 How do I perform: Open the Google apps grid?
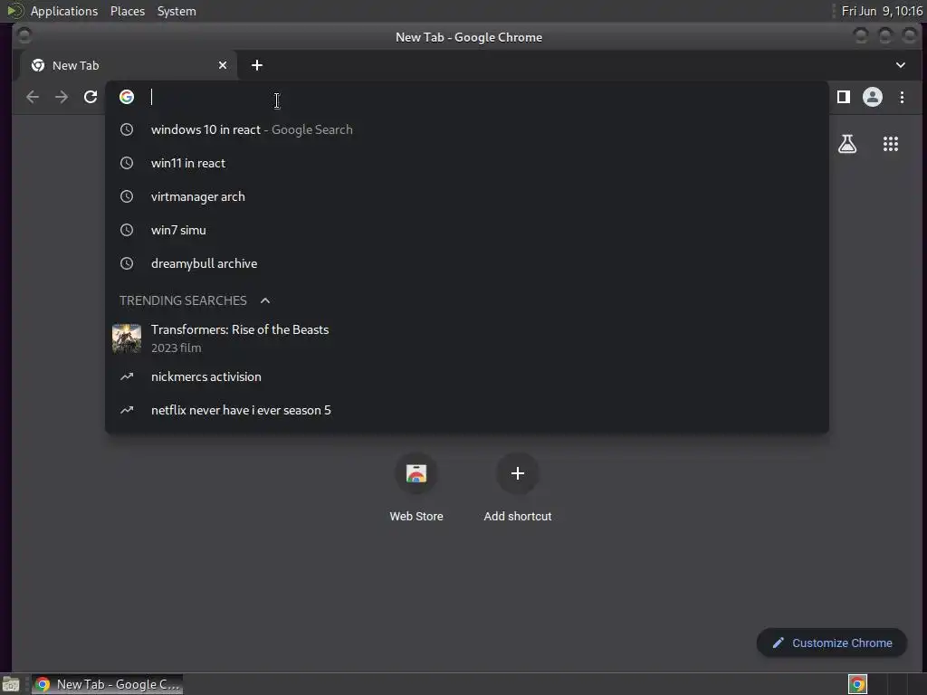[x=891, y=144]
